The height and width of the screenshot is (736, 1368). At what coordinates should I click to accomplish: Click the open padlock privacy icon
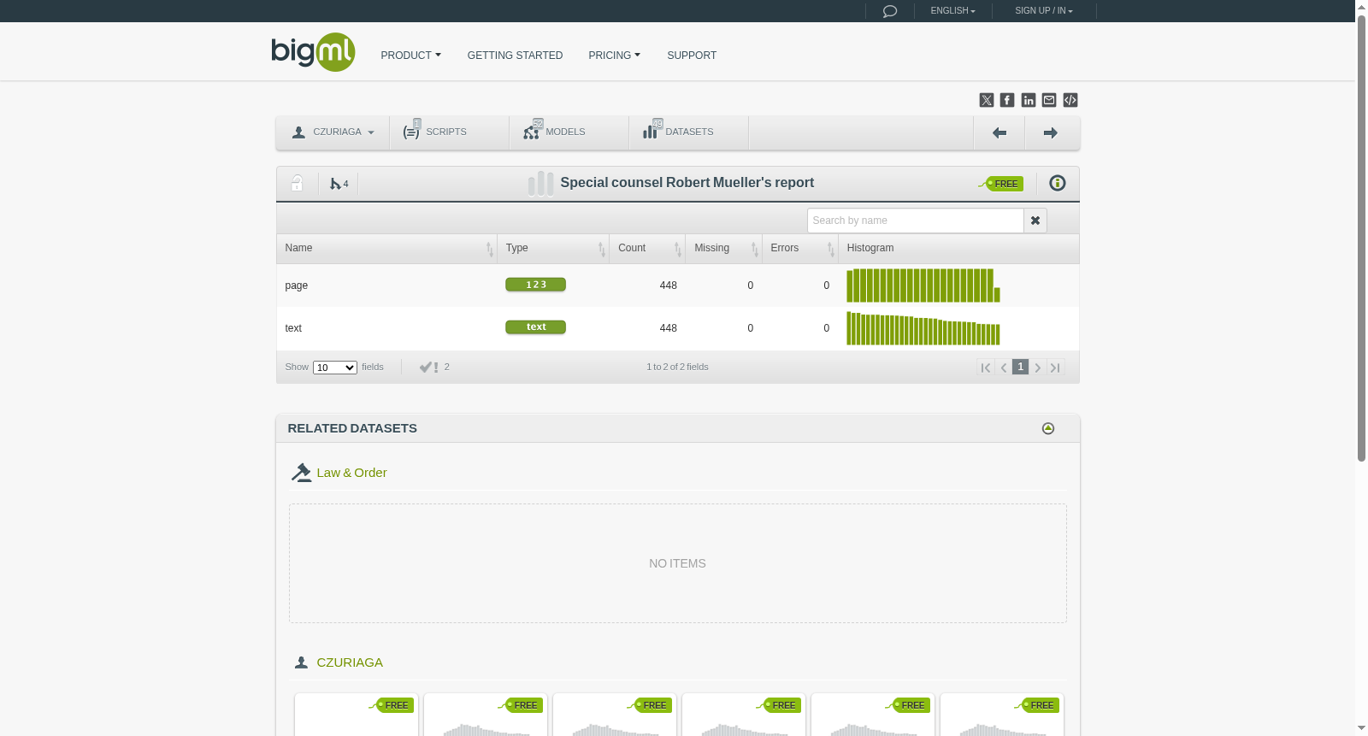pos(297,183)
